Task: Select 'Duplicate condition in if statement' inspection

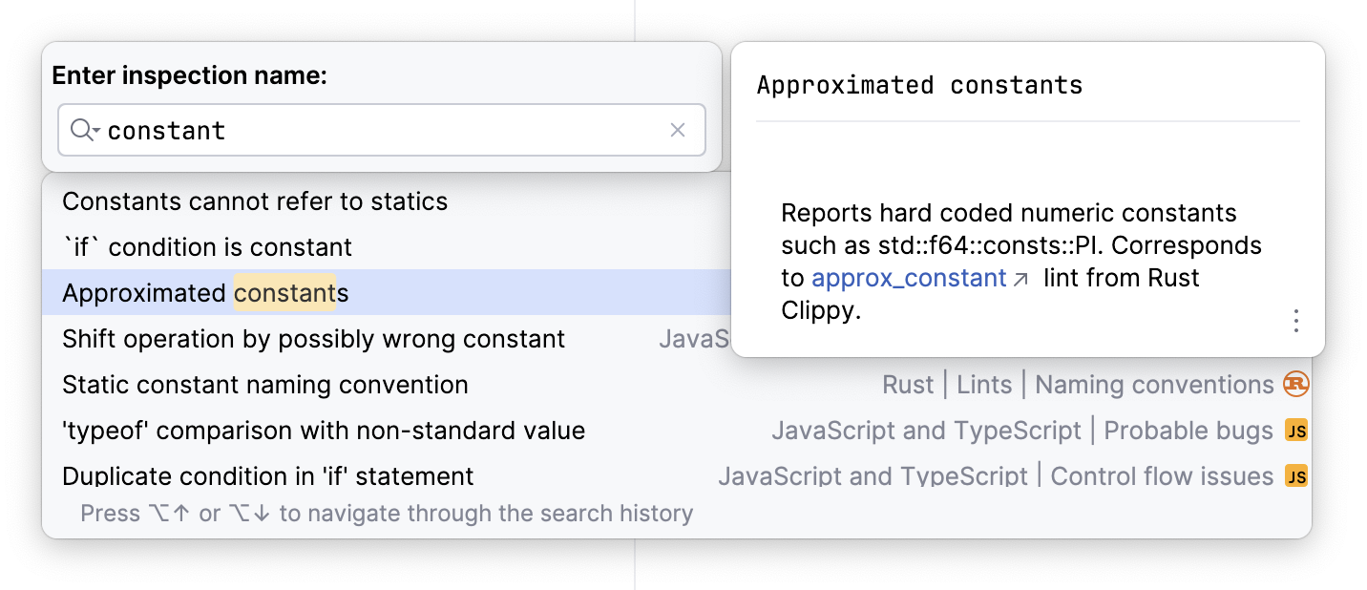Action: click(267, 475)
